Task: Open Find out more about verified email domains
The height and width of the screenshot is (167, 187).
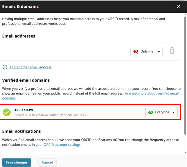Action: 90,96
